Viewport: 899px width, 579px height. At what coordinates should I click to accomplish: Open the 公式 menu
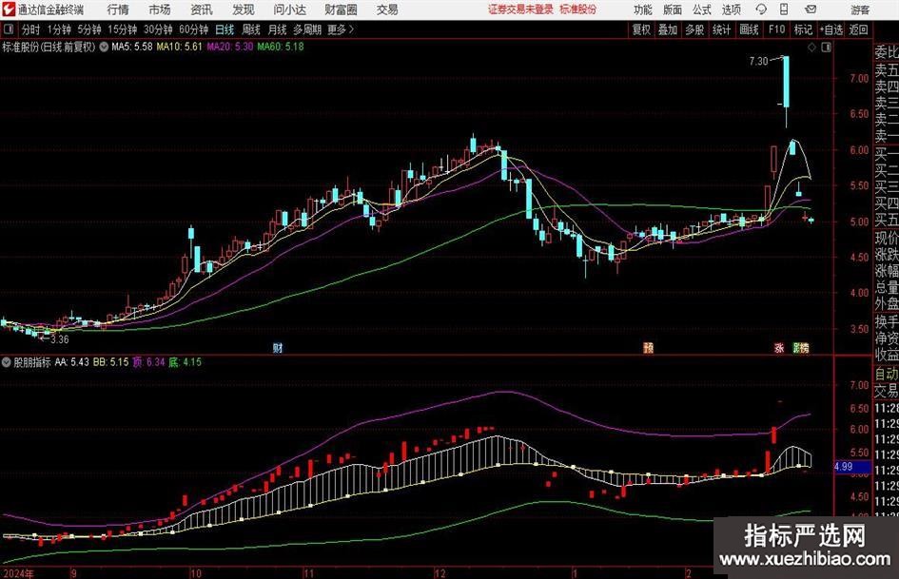(x=702, y=10)
